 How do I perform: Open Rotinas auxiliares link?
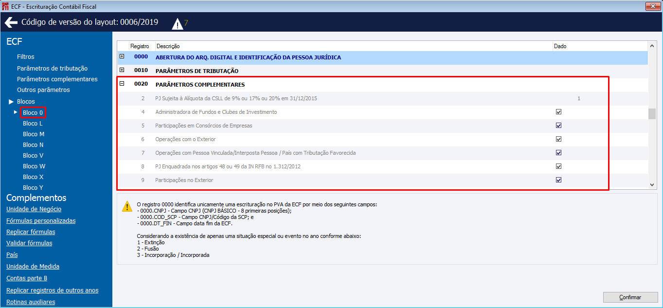pos(31,302)
